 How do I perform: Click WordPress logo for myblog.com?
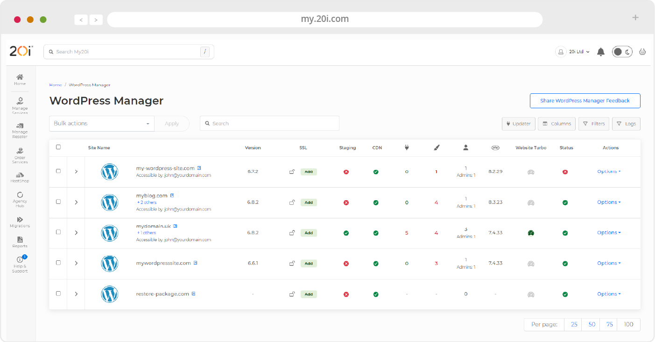pyautogui.click(x=109, y=202)
